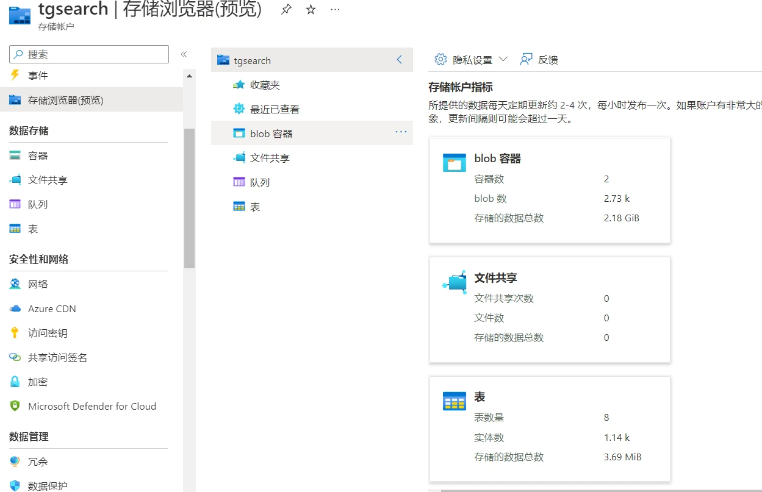
Task: Open Microsoft Defender for Cloud
Action: tap(92, 406)
